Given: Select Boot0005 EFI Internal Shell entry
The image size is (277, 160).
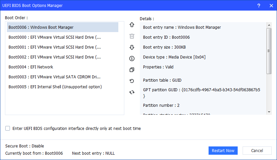Looking at the screenshot, I should pyautogui.click(x=55, y=87).
